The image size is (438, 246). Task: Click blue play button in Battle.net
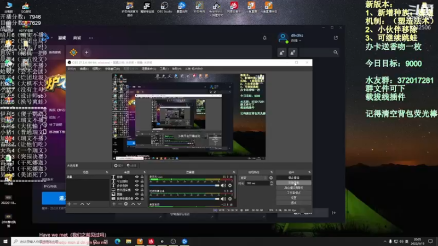coord(54,198)
